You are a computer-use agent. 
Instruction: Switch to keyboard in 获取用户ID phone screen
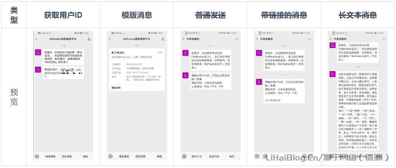(x=37, y=156)
